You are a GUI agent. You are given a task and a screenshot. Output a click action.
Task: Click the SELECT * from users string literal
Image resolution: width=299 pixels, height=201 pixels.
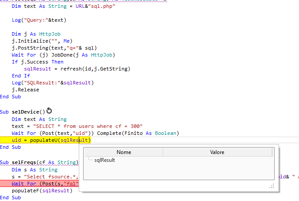coord(88,126)
